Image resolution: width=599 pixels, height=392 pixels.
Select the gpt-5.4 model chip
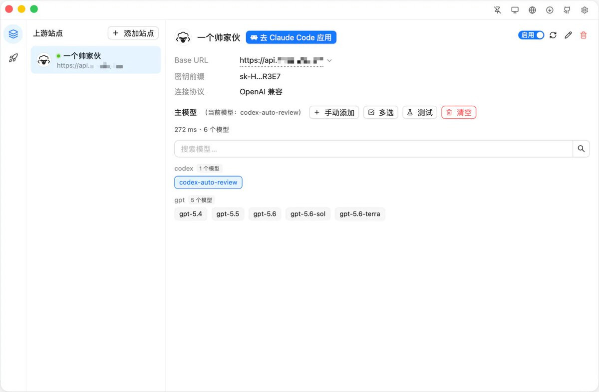(191, 214)
